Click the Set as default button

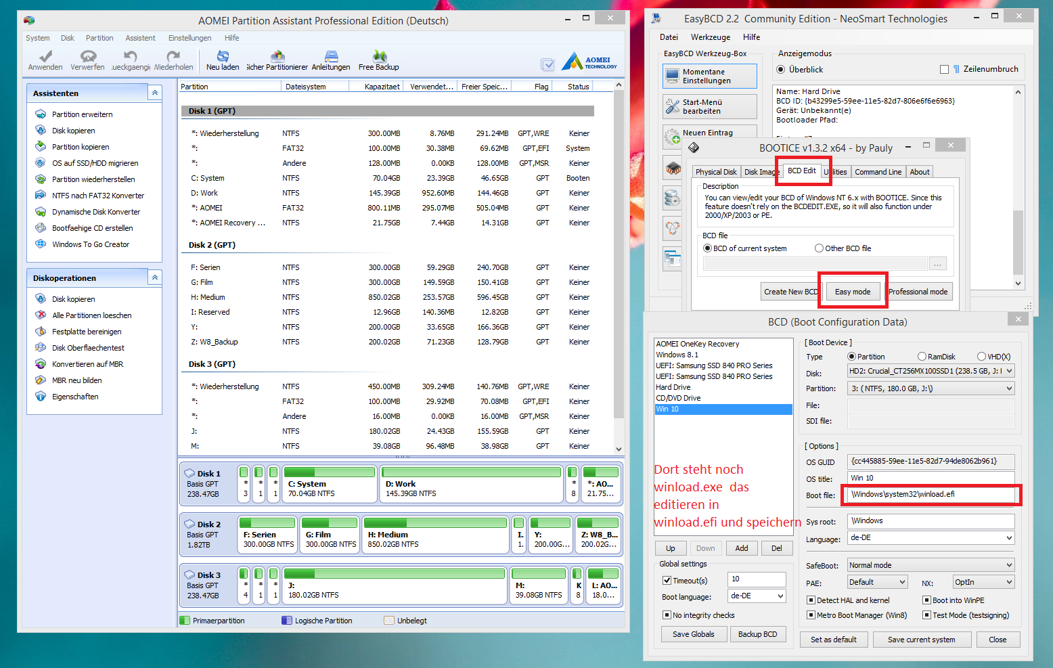pyautogui.click(x=833, y=640)
